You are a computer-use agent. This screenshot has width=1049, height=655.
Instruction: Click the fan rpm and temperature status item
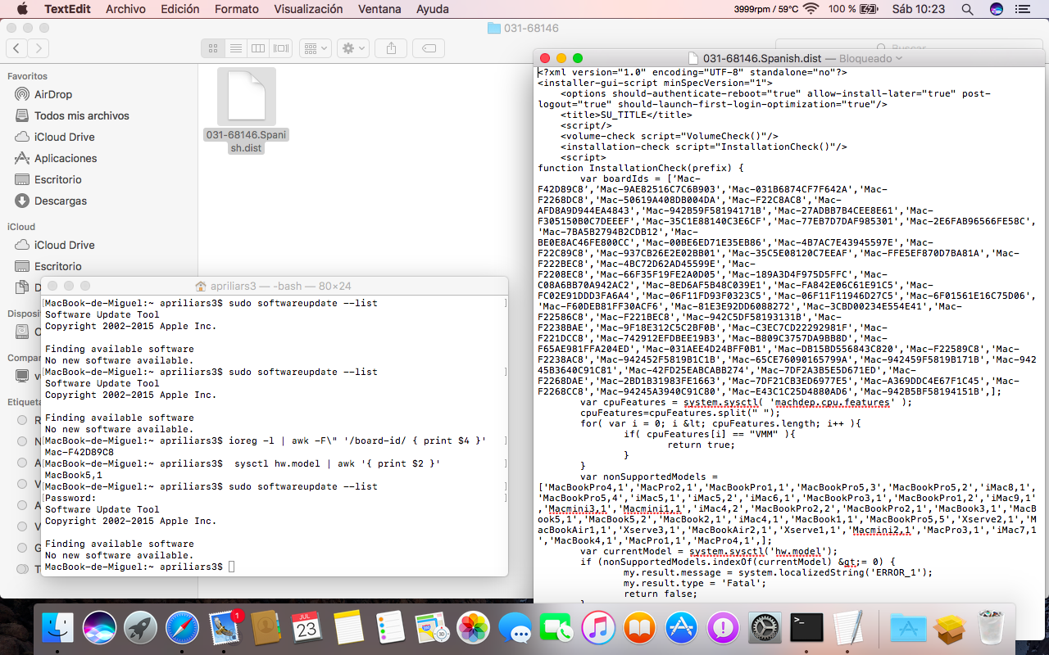point(765,9)
